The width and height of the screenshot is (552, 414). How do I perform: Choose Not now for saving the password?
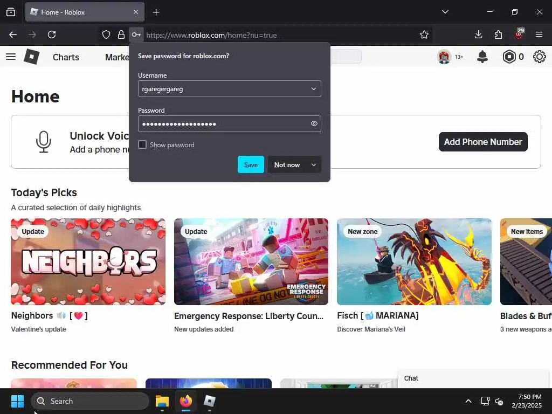287,165
